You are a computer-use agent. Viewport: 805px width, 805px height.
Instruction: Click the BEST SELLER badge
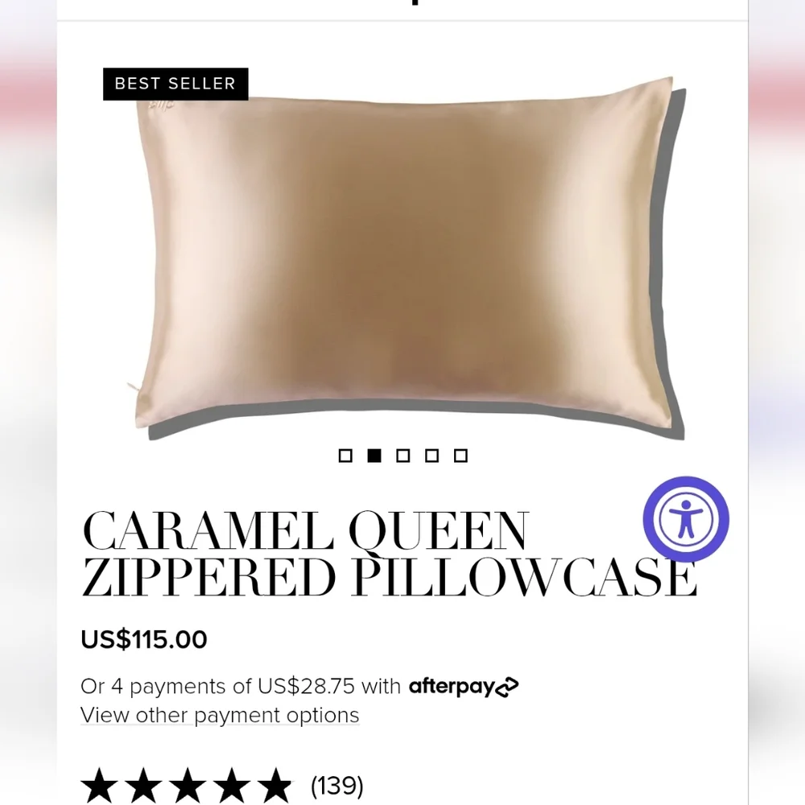175,84
